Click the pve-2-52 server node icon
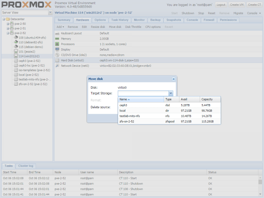 click(x=12, y=33)
